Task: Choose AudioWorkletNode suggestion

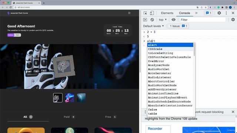Action: (170, 85)
